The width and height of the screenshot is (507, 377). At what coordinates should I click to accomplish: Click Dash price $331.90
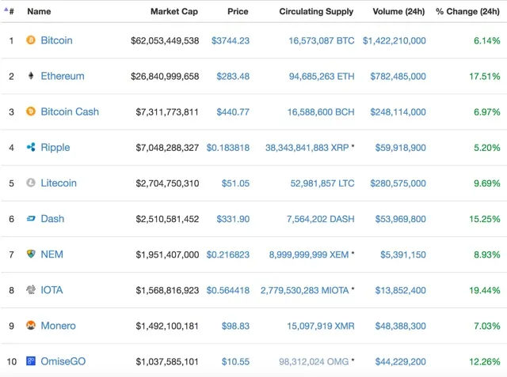point(233,219)
